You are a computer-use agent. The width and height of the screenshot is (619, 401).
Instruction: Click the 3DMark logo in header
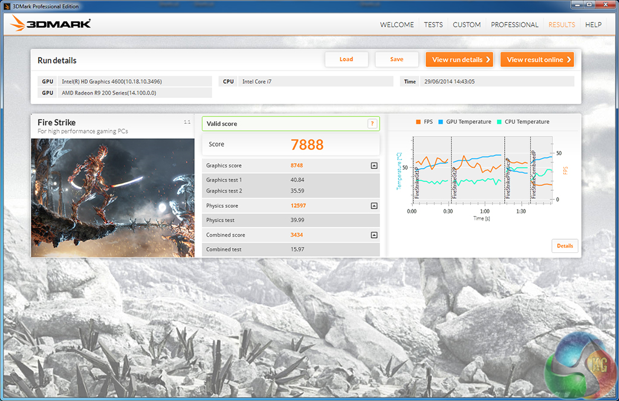51,25
